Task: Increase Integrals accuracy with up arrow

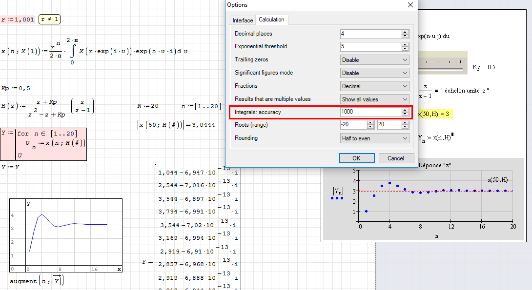Action: [405, 110]
